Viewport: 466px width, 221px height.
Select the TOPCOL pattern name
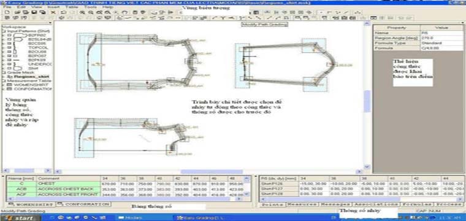point(38,47)
